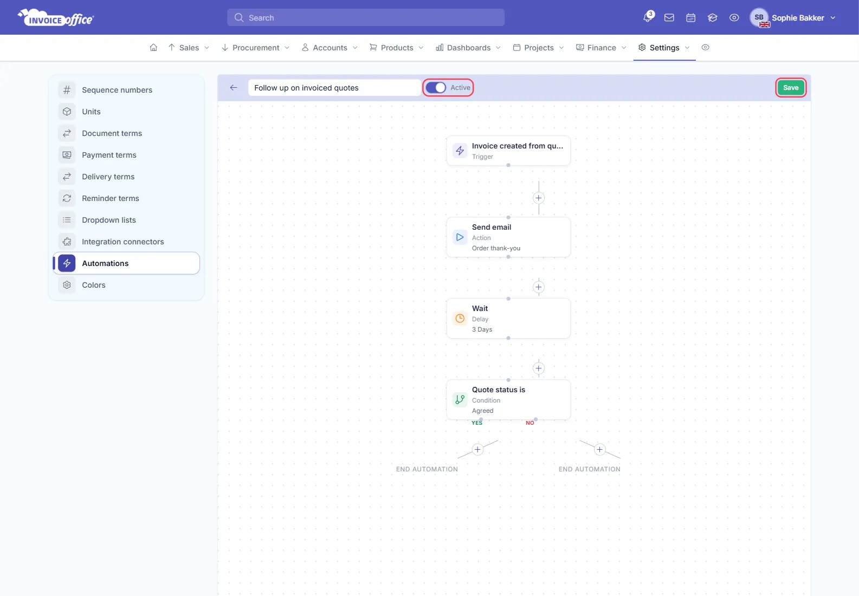Image resolution: width=859 pixels, height=596 pixels.
Task: Open the mail inbox icon
Action: point(669,17)
